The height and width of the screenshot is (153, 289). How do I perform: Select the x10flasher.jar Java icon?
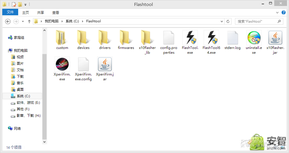[x=275, y=38]
